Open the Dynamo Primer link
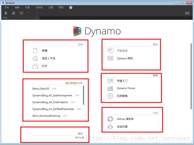Viewport: 194px width, 145px height. point(126,88)
